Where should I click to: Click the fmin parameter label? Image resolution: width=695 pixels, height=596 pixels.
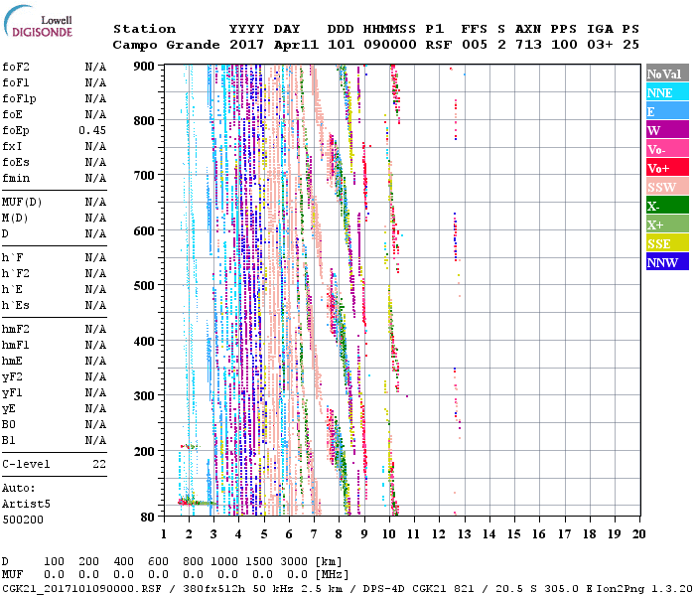(16, 178)
